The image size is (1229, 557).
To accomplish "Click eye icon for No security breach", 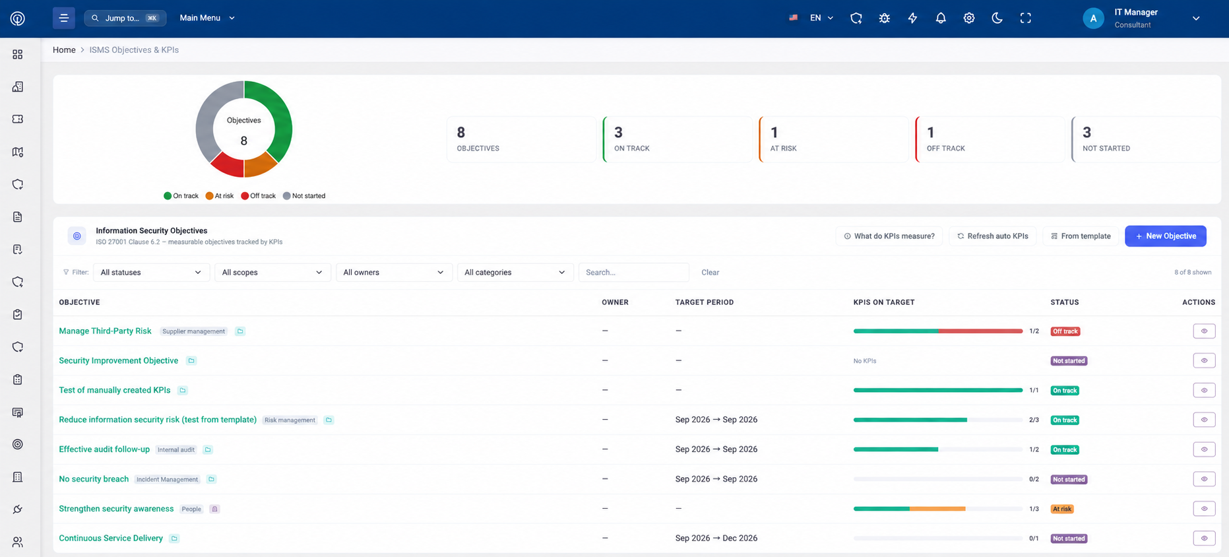I will pos(1204,479).
